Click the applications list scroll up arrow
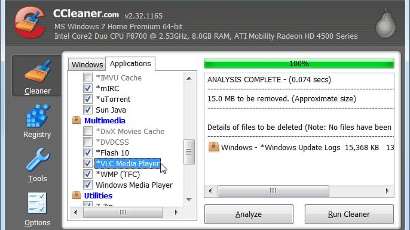The image size is (410, 230). point(189,78)
